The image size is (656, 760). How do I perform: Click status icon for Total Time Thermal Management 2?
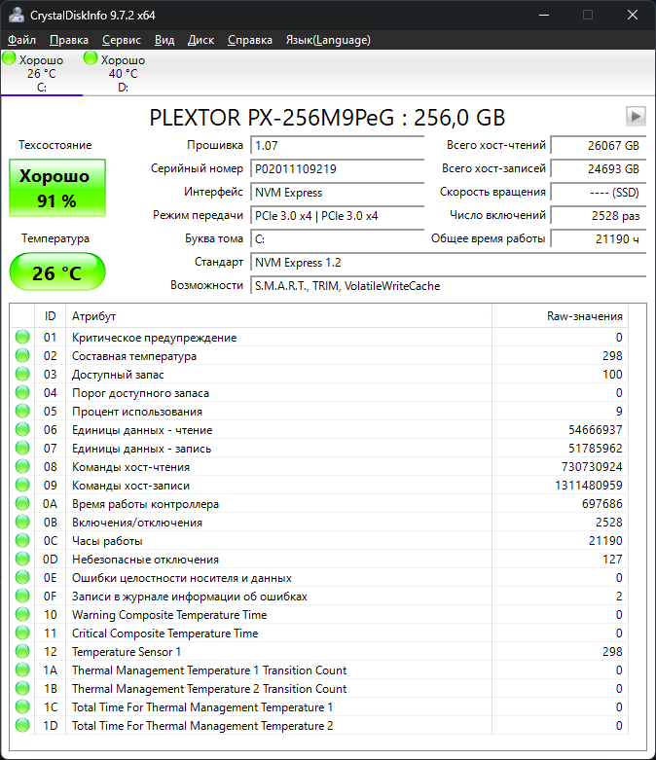tap(22, 725)
